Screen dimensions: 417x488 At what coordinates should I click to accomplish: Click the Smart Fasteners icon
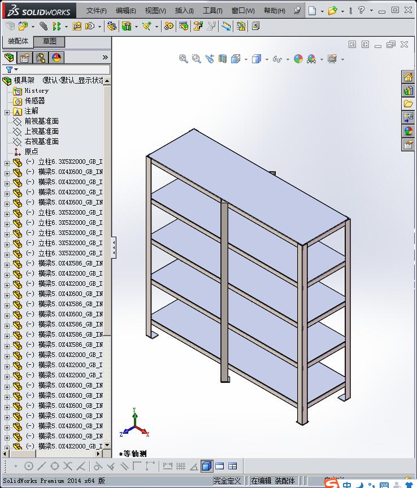77,26
